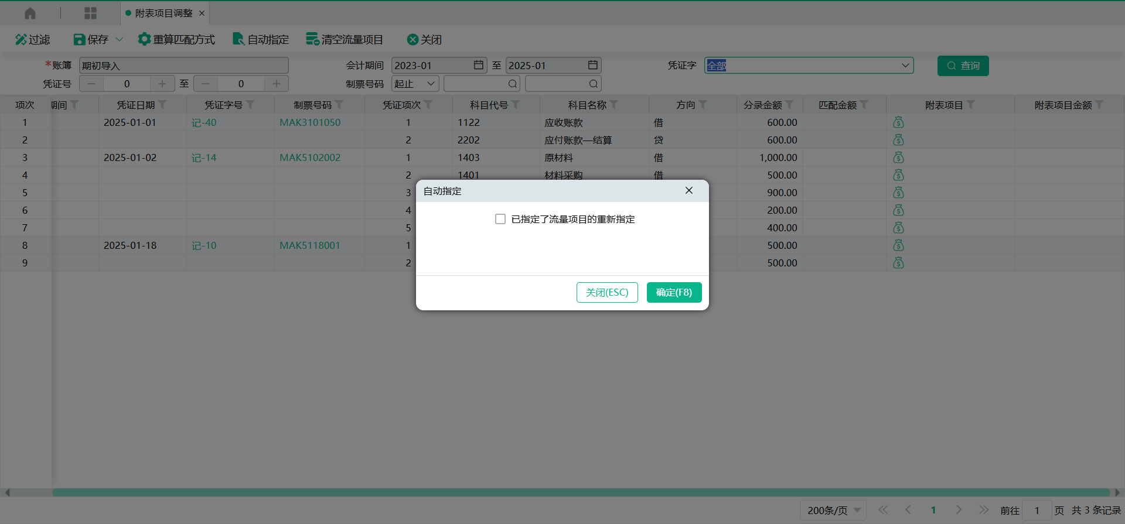Switch to the 附表项目调整 tab
Viewport: 1125px width, 524px height.
coord(163,13)
